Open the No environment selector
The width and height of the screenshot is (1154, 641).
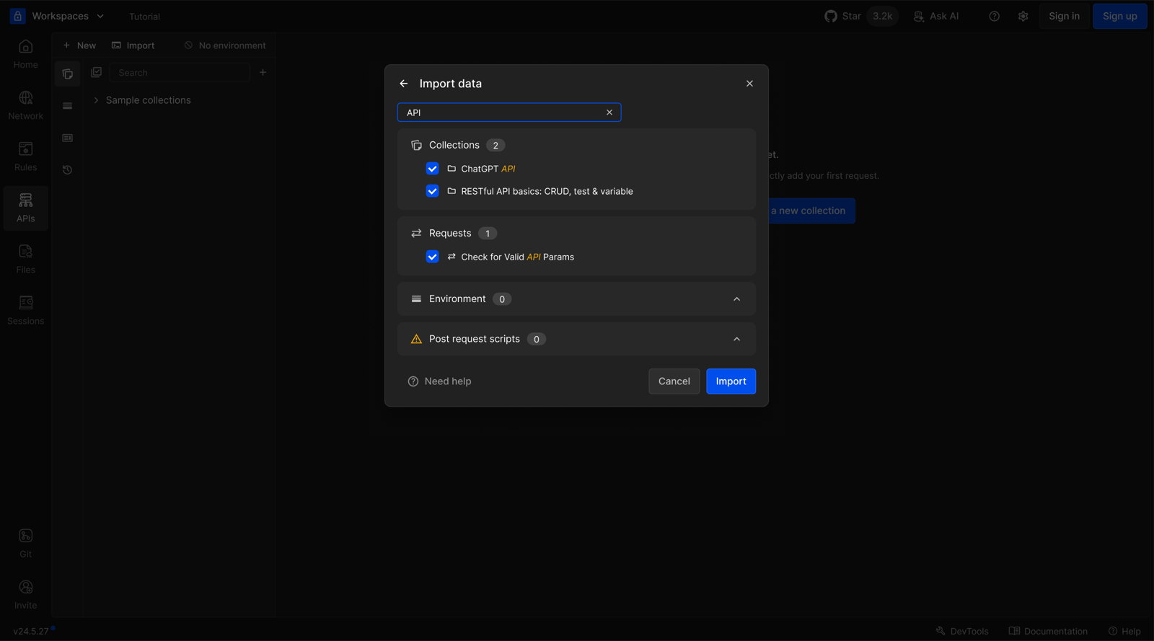click(225, 45)
